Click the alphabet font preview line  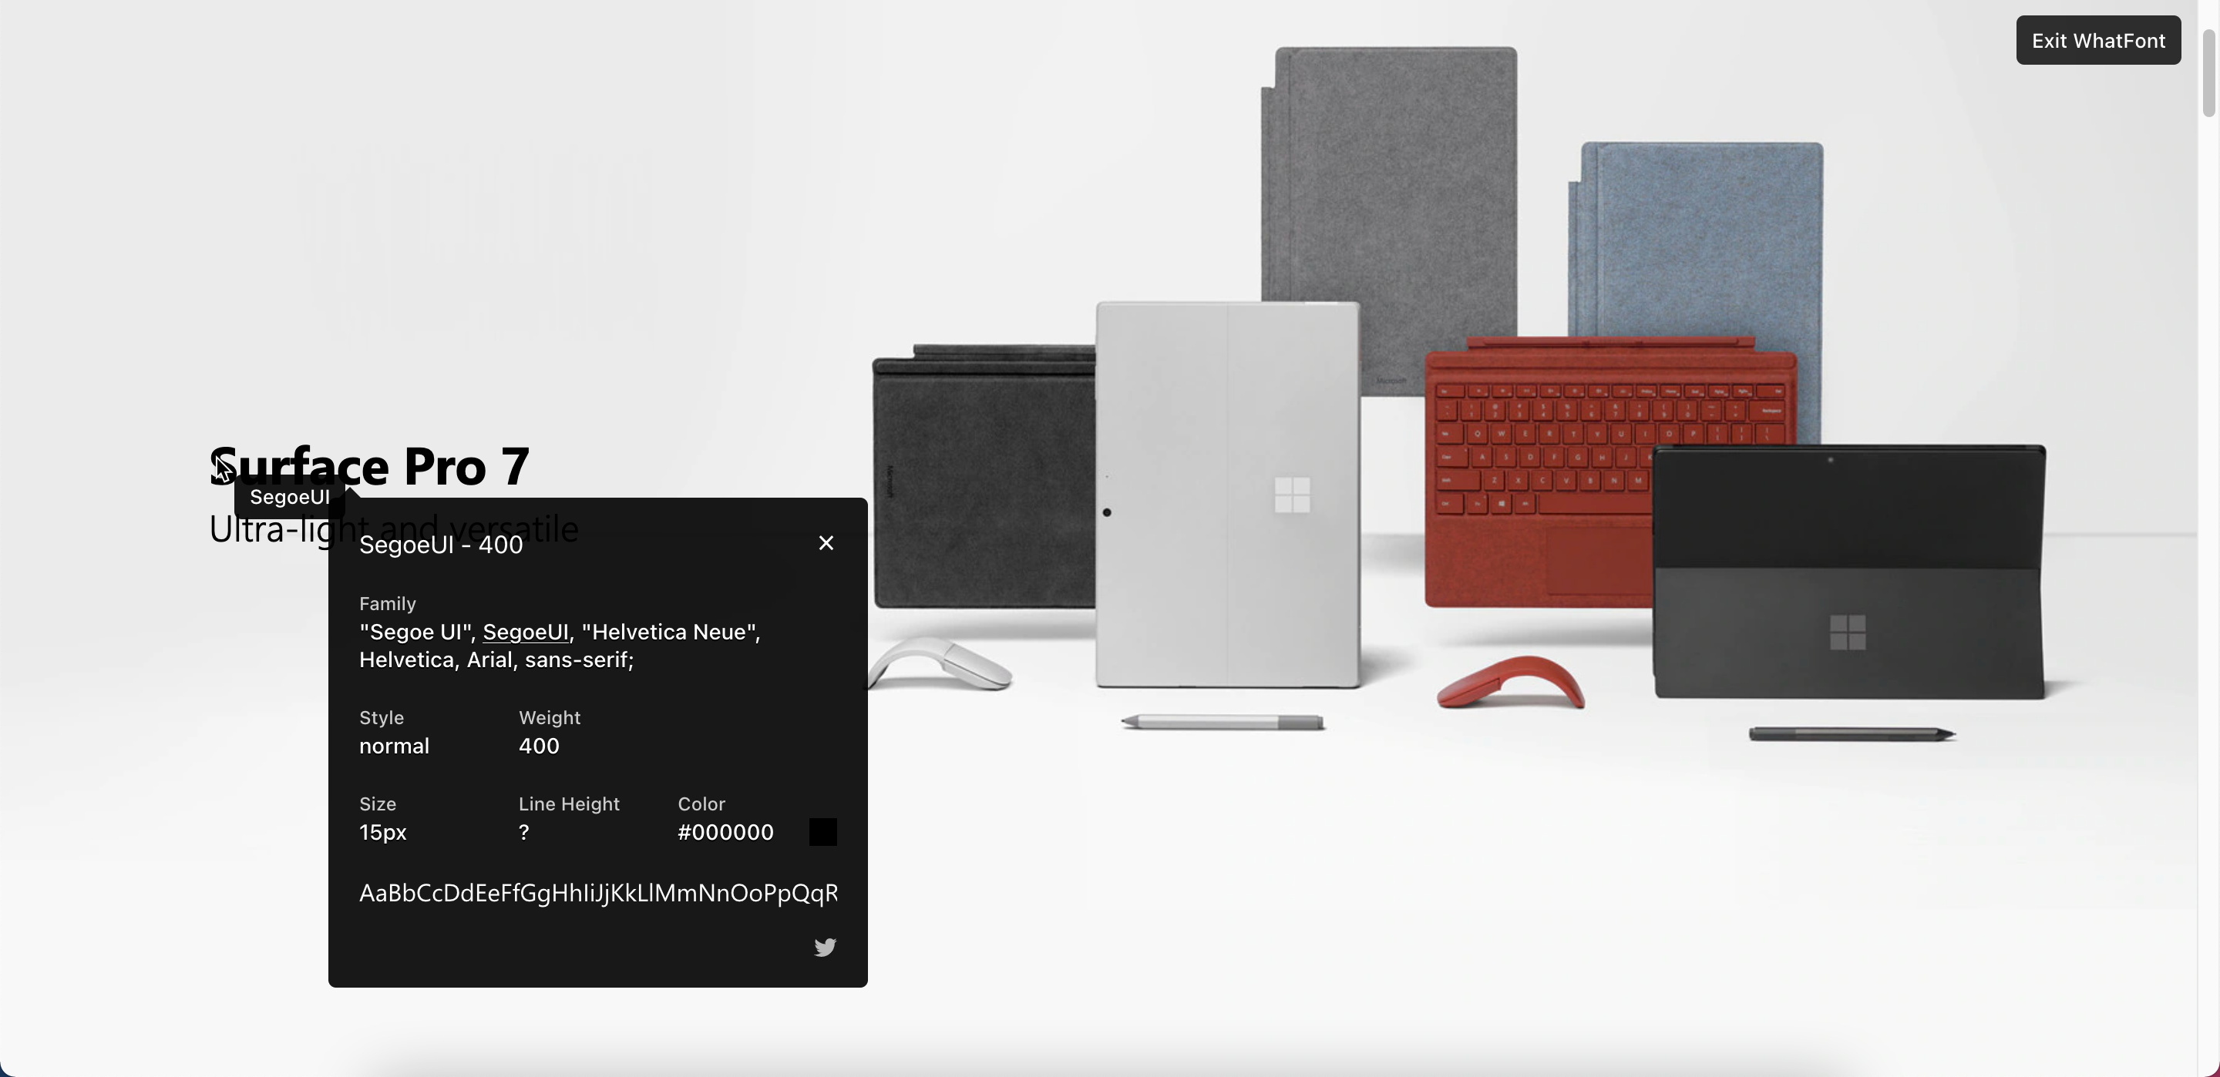[x=598, y=894]
